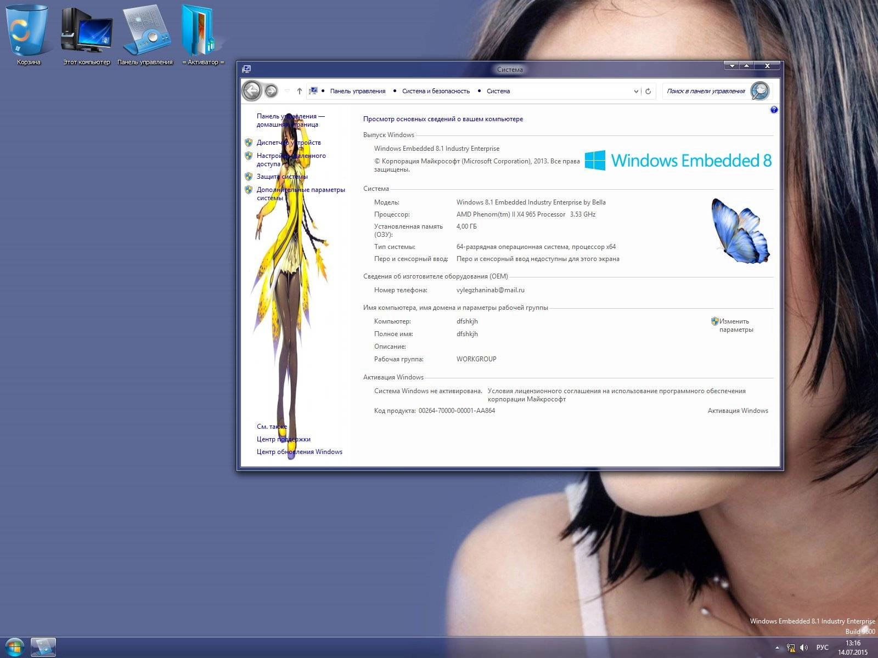Expand address bar history dropdown
878x658 pixels.
pos(636,92)
